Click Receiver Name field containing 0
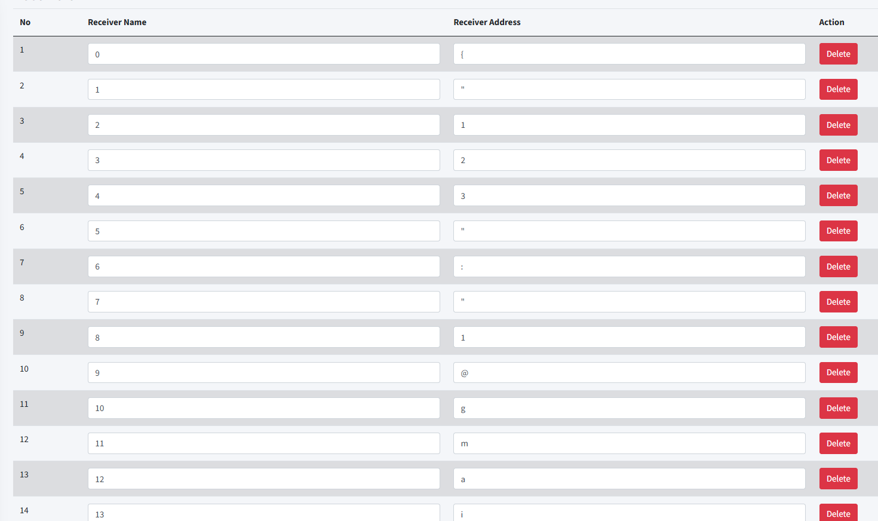Screen dimensions: 878x521 click(x=263, y=54)
